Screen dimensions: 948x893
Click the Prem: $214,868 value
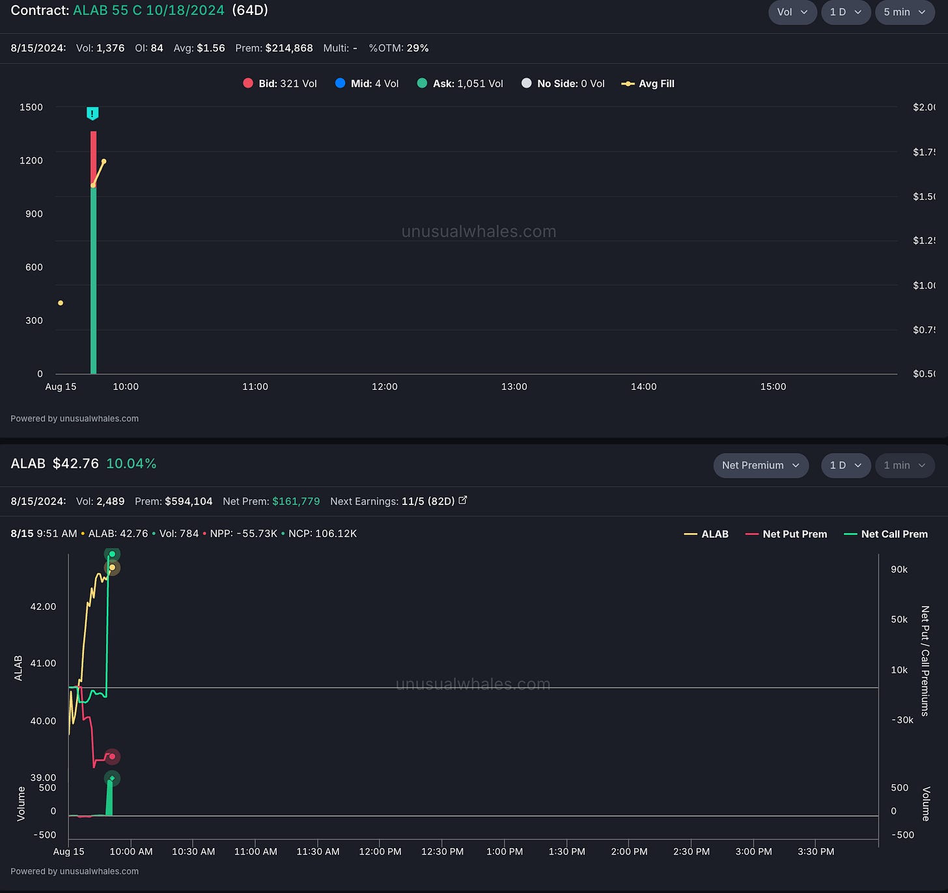pyautogui.click(x=274, y=48)
